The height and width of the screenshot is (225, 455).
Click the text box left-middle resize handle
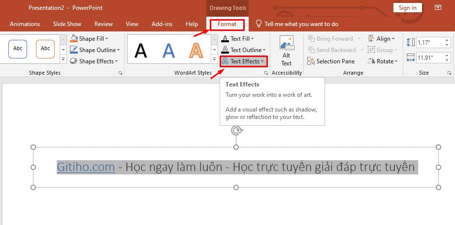point(33,167)
